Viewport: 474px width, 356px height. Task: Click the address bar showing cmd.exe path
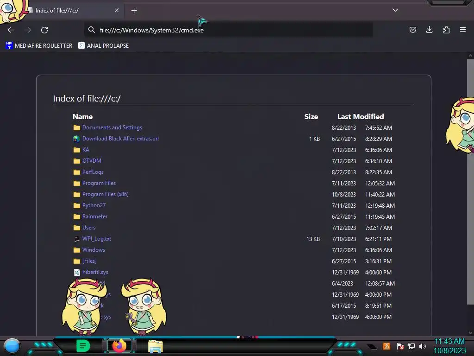click(x=229, y=30)
